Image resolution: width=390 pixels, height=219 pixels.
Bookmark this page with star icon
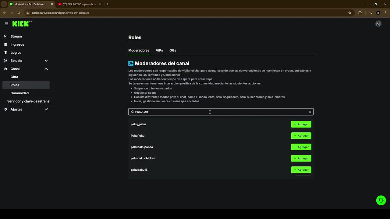(350, 13)
